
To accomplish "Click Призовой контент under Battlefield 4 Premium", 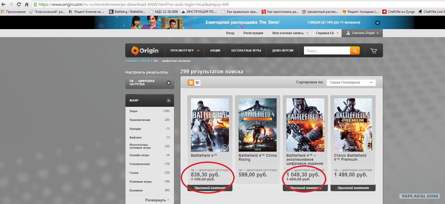I will (x=353, y=188).
